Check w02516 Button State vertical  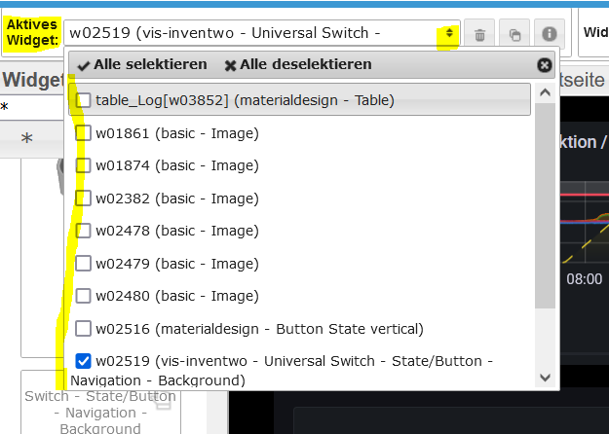(83, 329)
